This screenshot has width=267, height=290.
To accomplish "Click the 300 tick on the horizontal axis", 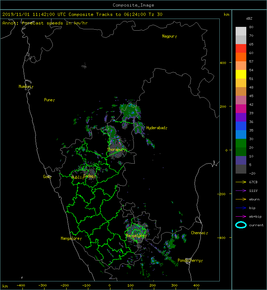I will coord(174,286).
